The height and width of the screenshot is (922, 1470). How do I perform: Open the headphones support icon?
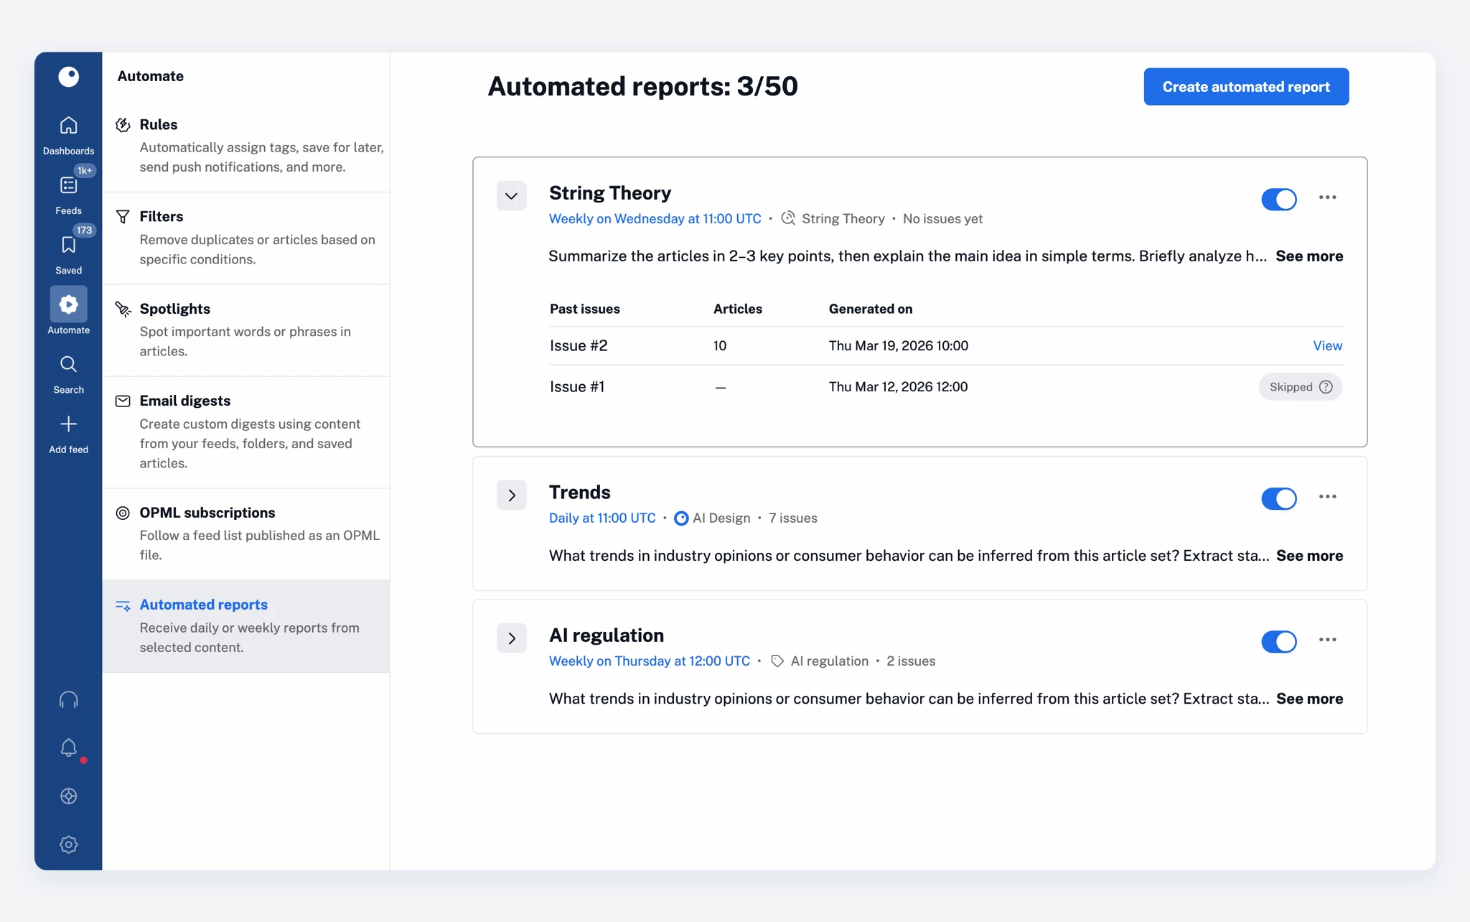pos(68,699)
